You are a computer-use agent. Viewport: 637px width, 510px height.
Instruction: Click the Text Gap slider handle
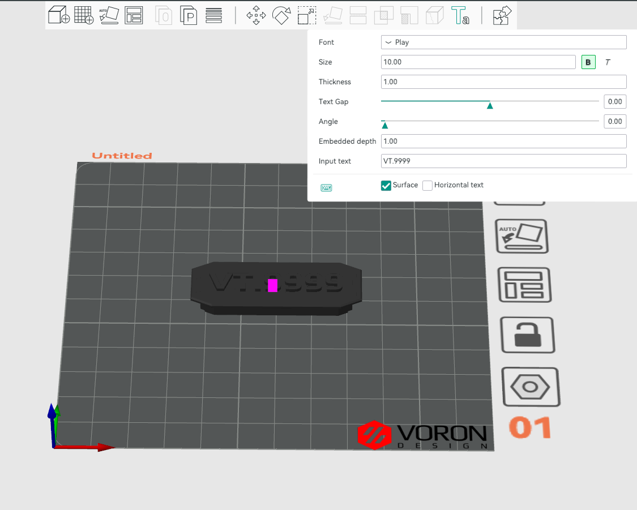tap(490, 105)
